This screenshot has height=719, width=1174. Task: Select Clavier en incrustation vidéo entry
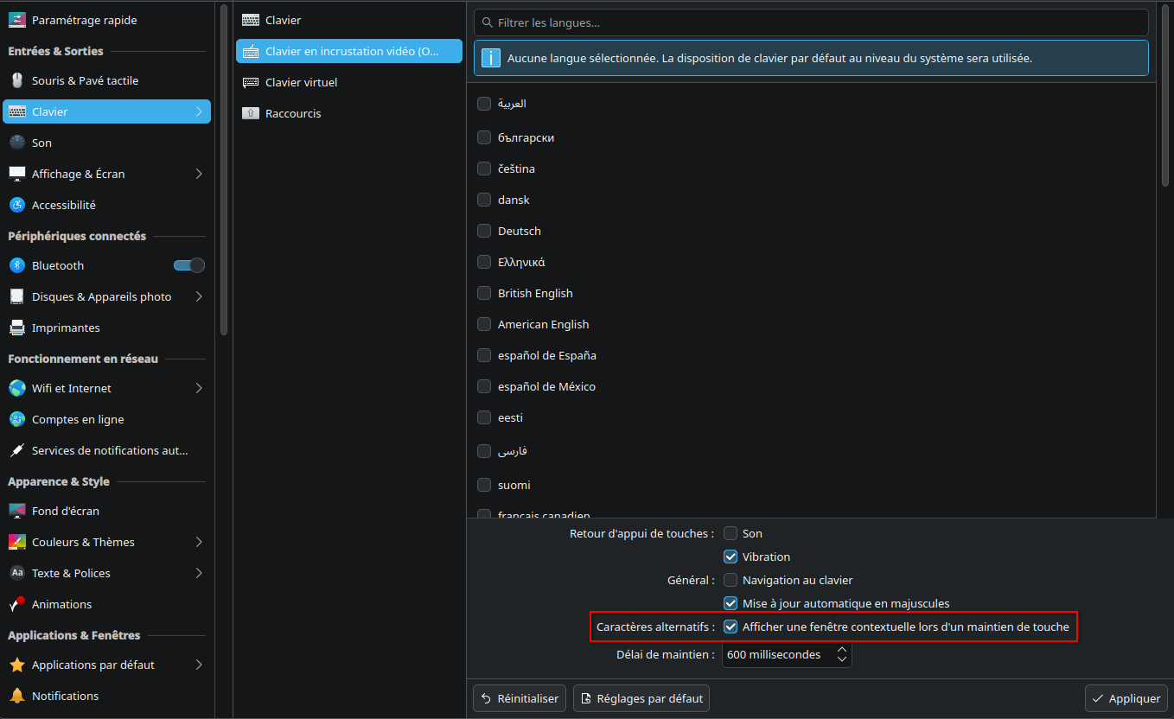(x=349, y=51)
